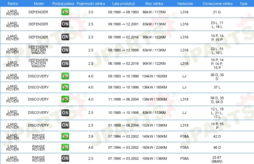Viewport: 254px width, 164px height.
Task: Click diesel ON icon for Discovery 10.1989 -> 10.1998
Action: (x=65, y=113)
